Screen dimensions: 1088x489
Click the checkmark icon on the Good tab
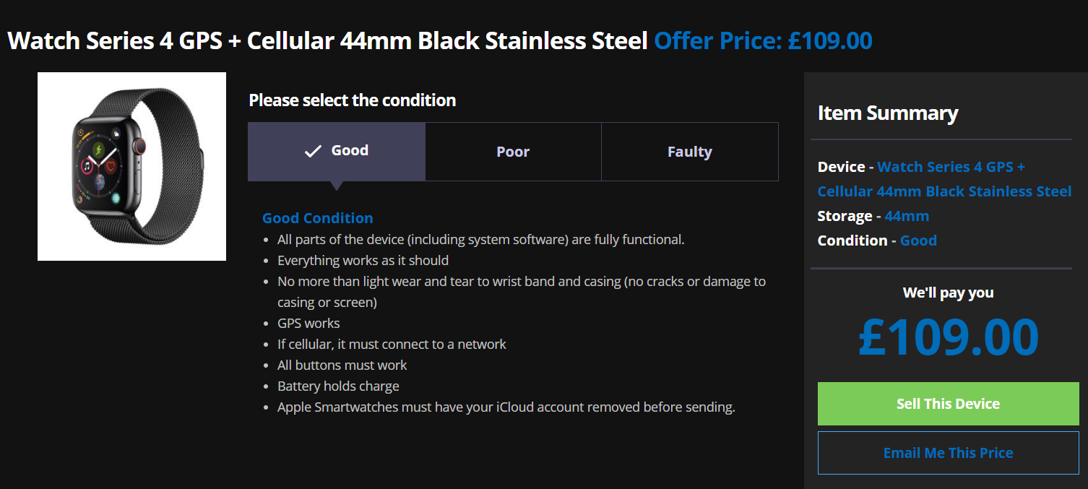[x=312, y=151]
